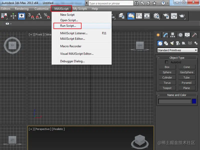Select the Lights creation category
The height and width of the screenshot is (150, 200).
(x=171, y=43)
